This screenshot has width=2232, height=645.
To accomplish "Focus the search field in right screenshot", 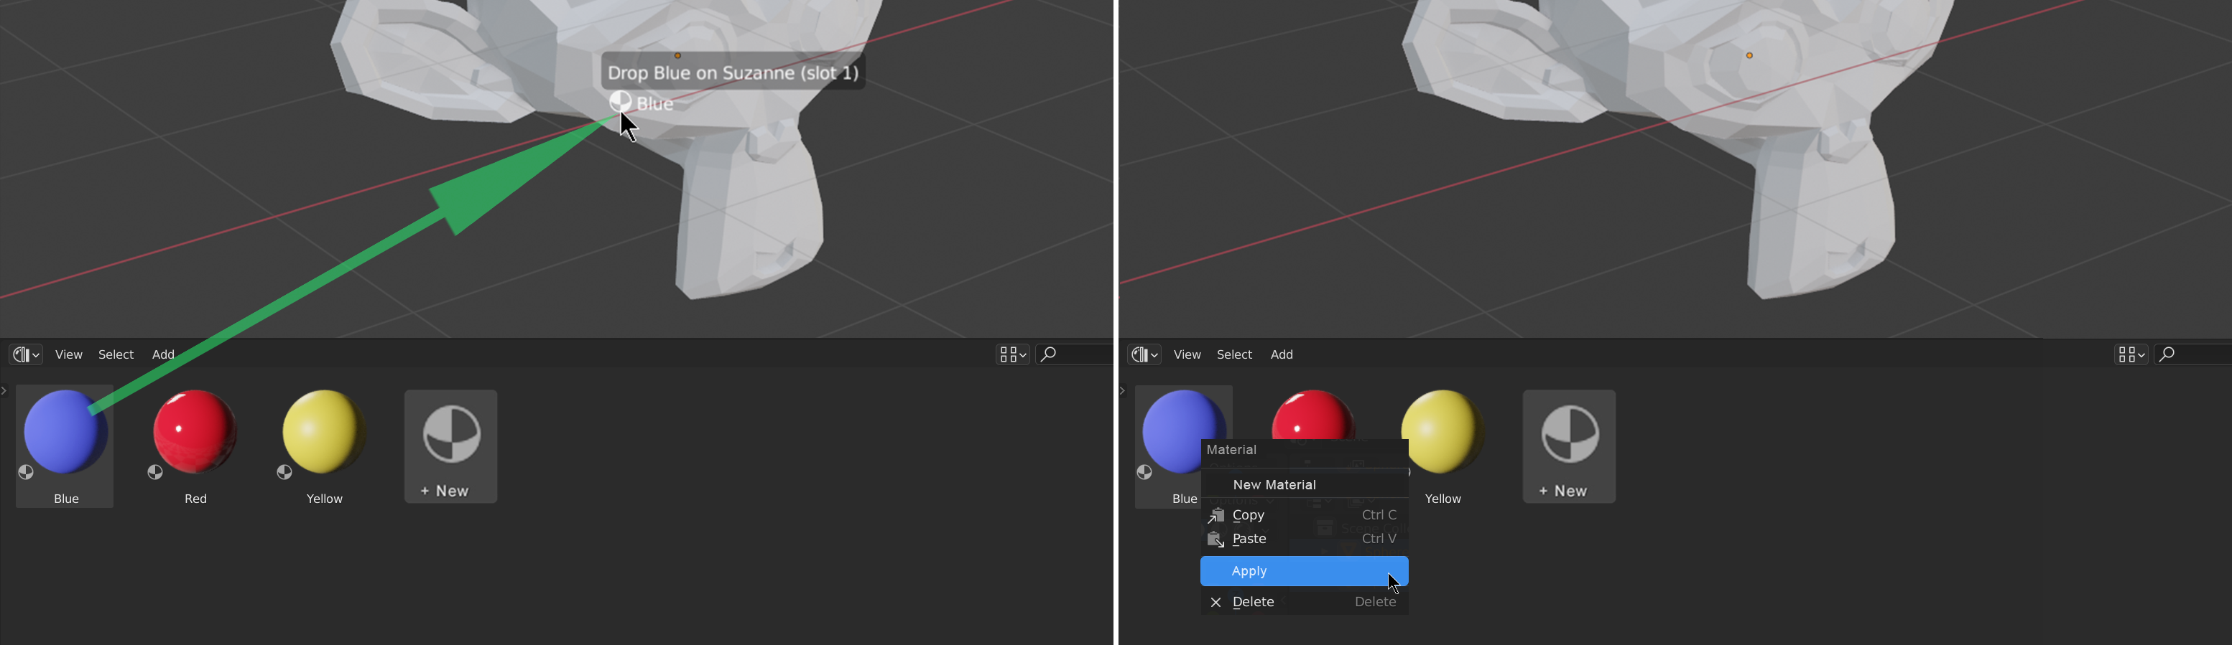I will (2193, 354).
